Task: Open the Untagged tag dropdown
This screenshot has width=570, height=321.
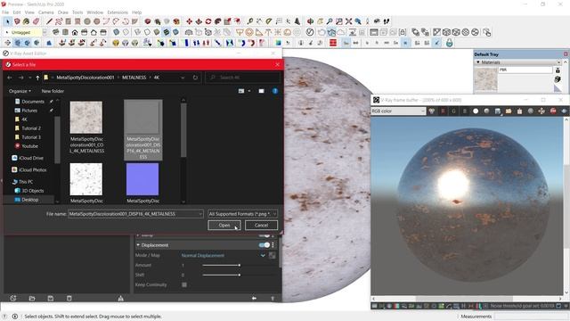Action: point(45,32)
